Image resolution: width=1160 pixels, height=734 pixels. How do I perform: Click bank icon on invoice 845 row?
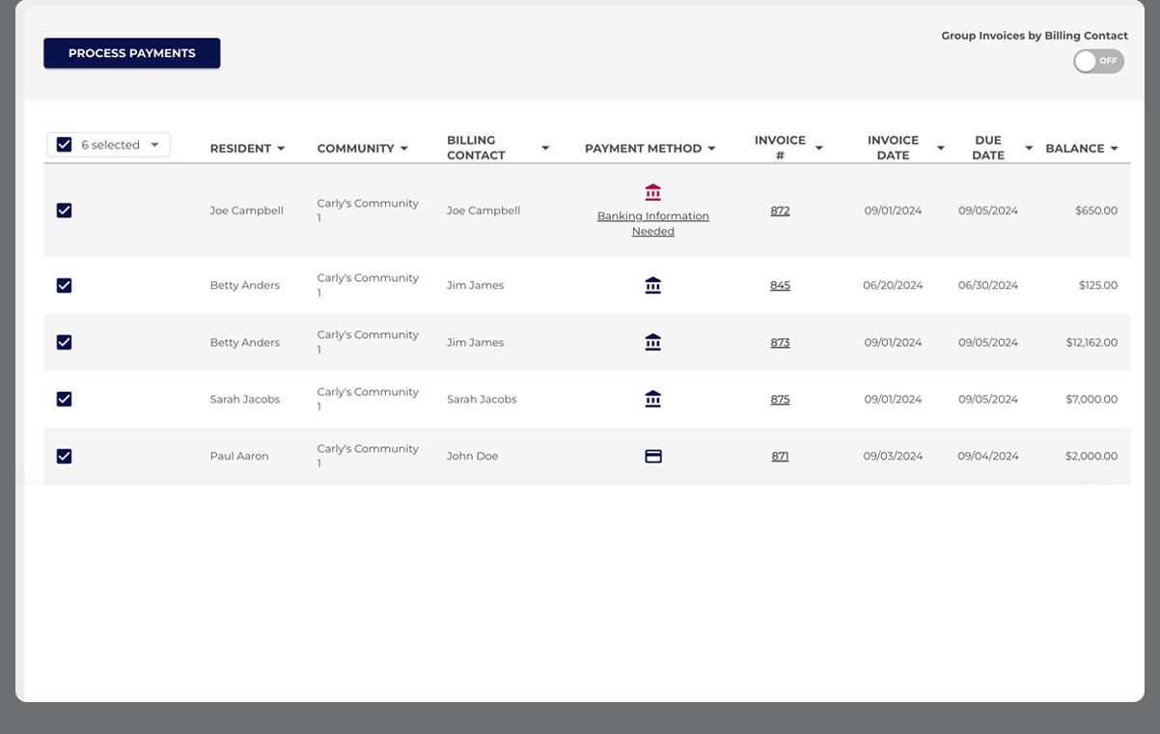(x=653, y=285)
